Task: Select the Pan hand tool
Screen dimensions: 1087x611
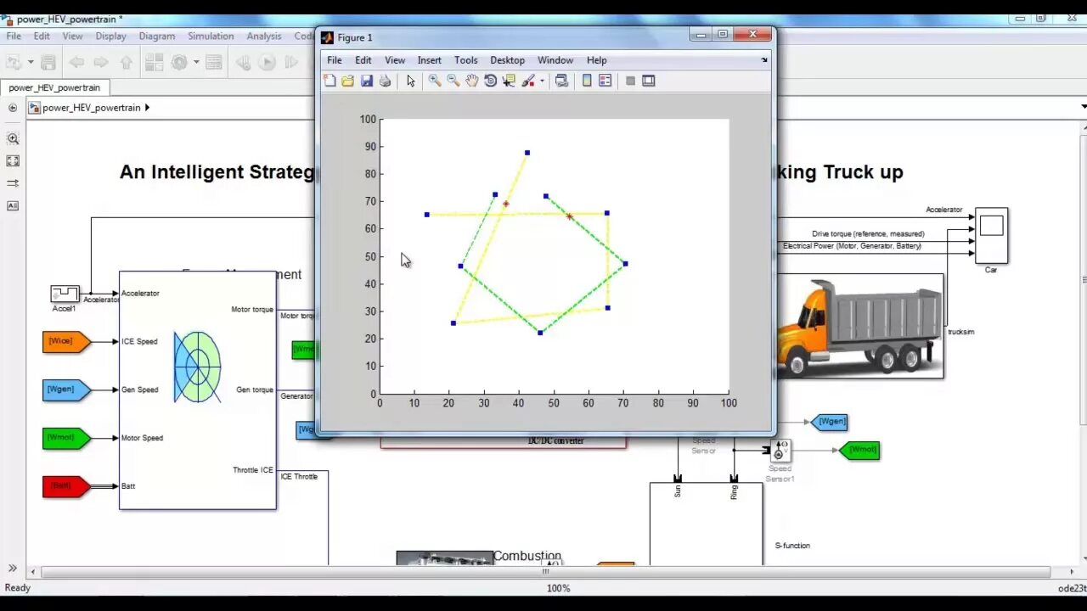Action: (471, 81)
